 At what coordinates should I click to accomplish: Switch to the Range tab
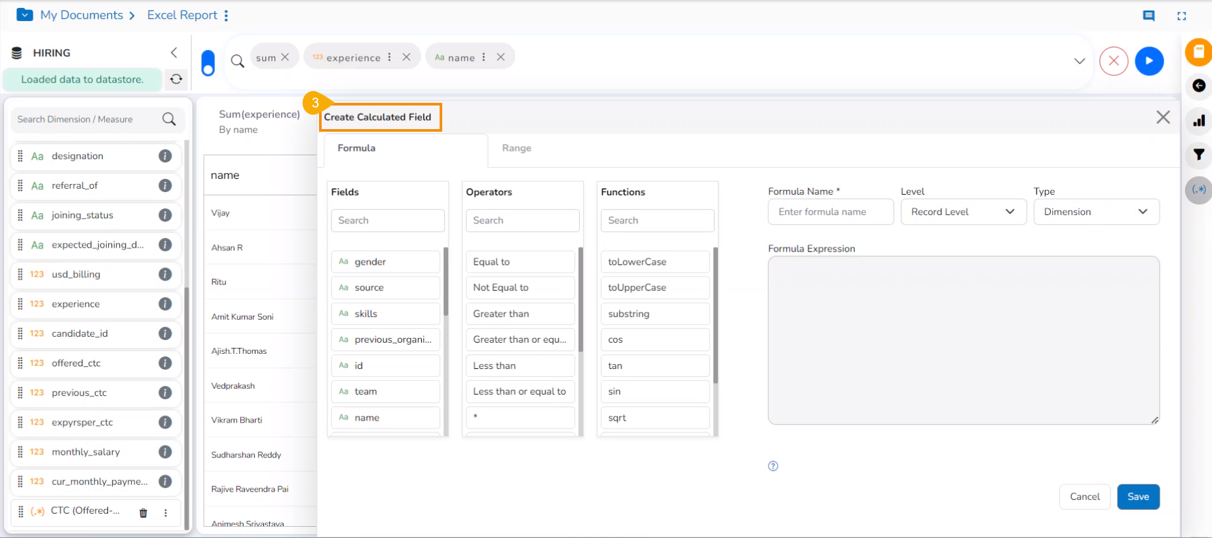point(516,148)
